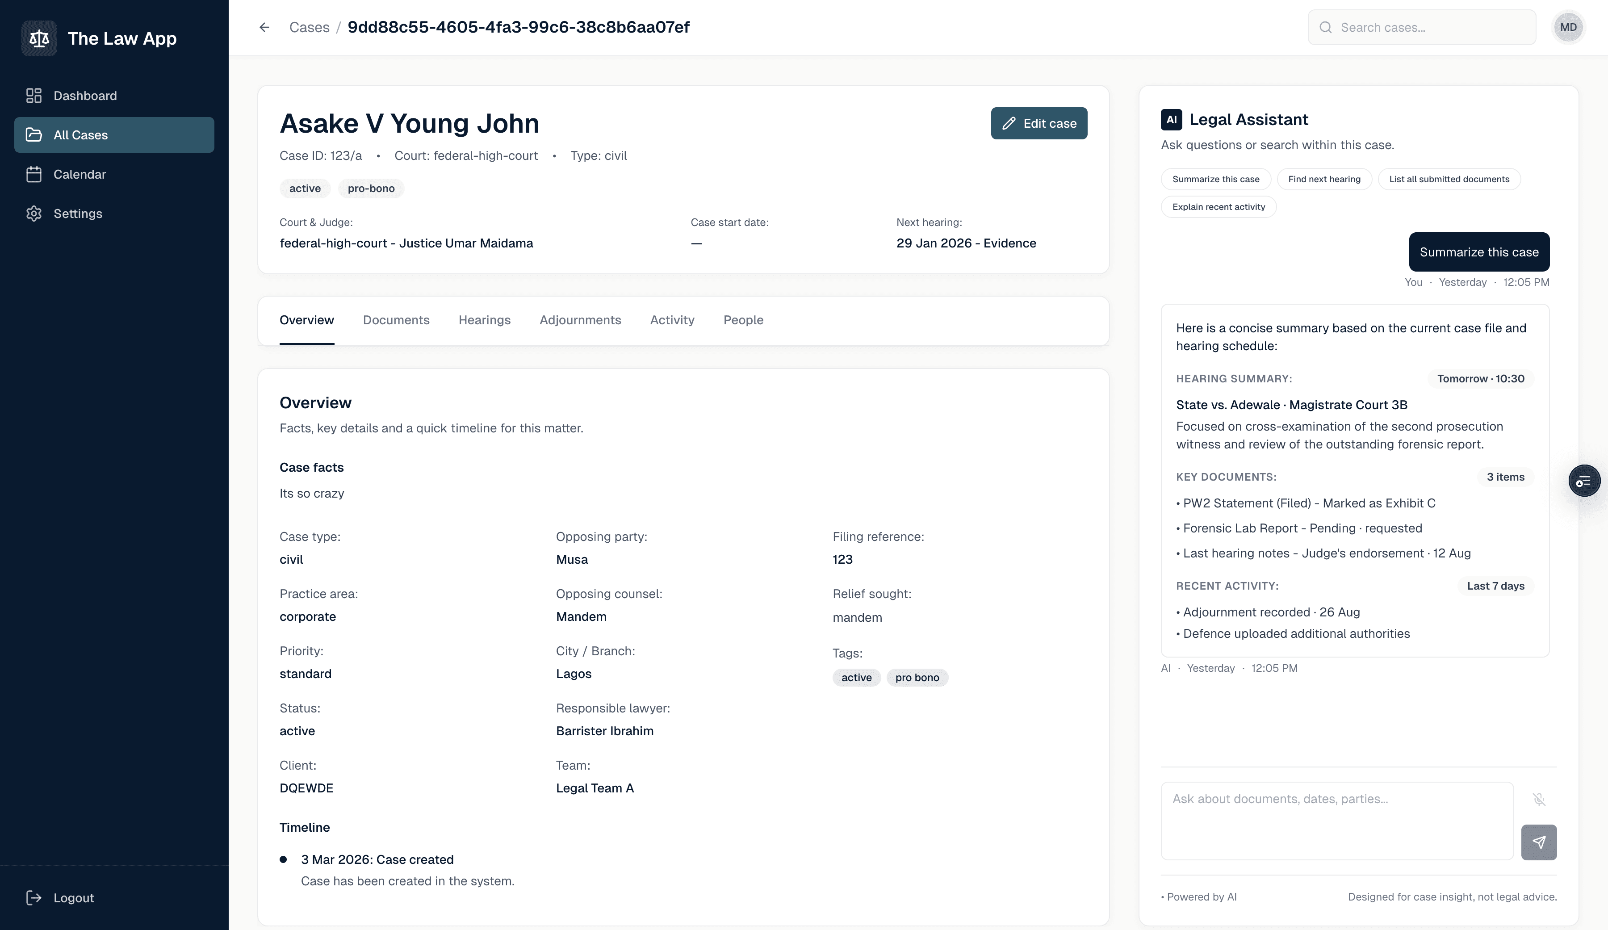
Task: Click Find next hearing suggestion chip
Action: click(1324, 180)
